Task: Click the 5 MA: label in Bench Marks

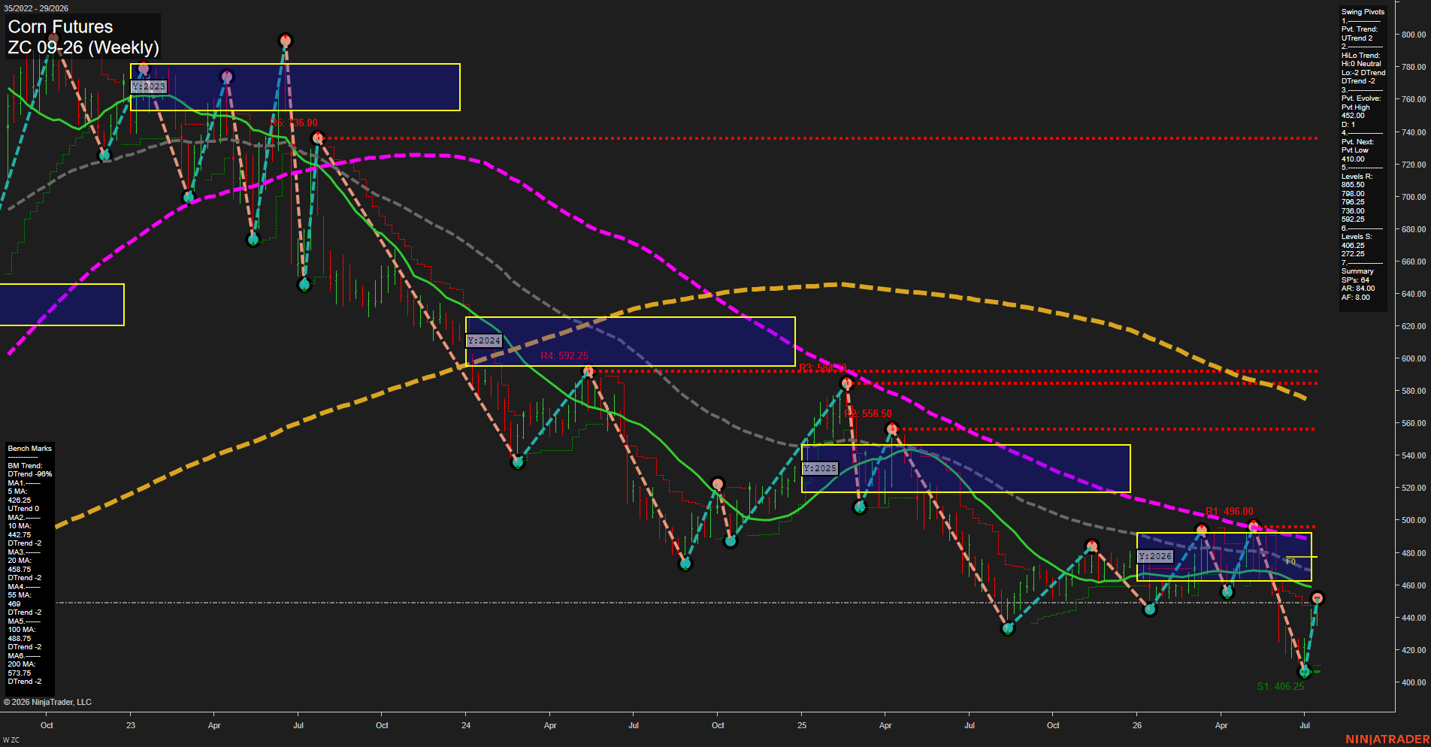Action: pos(17,491)
